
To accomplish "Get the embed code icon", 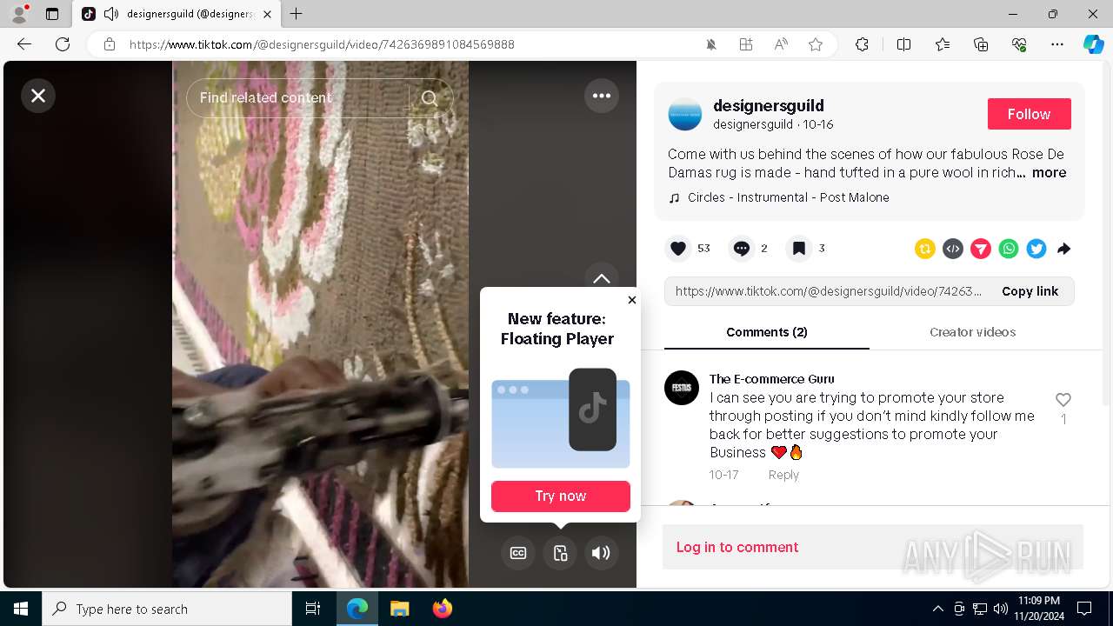I will click(x=953, y=249).
